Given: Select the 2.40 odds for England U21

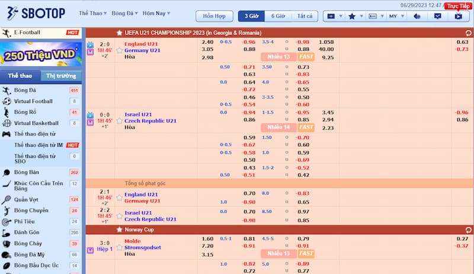Looking at the screenshot, I should coord(207,43).
